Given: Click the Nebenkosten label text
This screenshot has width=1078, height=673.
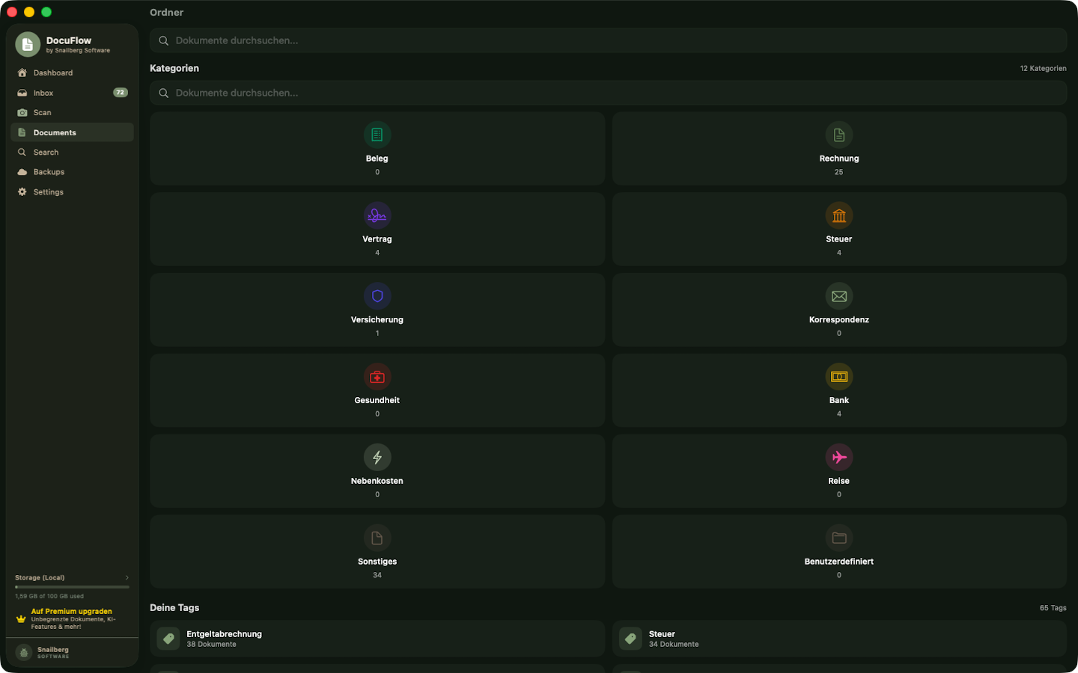Looking at the screenshot, I should 377,481.
